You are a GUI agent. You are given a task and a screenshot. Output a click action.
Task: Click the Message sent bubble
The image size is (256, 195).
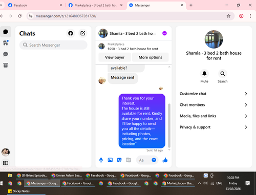click(x=122, y=78)
